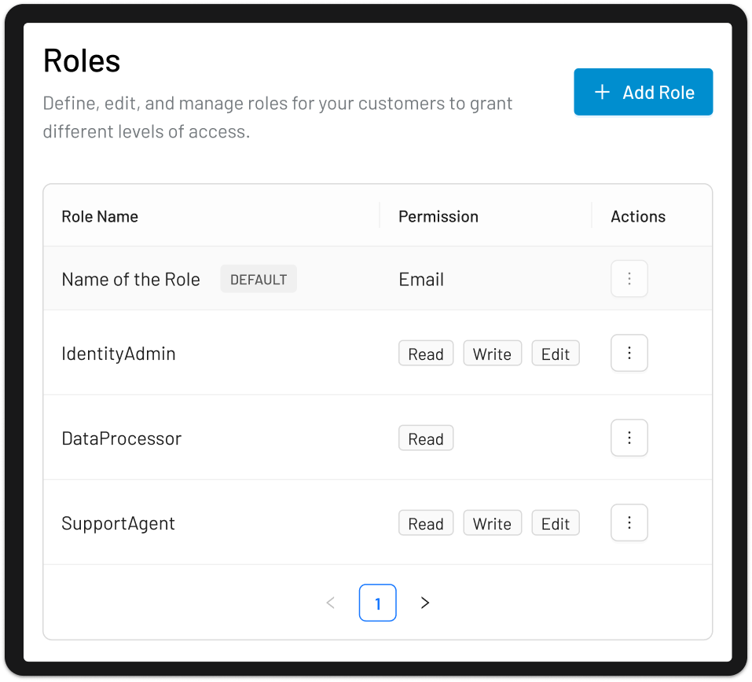Screen dimensions: 752x682
Task: Open actions menu for IdentityAdmin role
Action: coord(629,353)
